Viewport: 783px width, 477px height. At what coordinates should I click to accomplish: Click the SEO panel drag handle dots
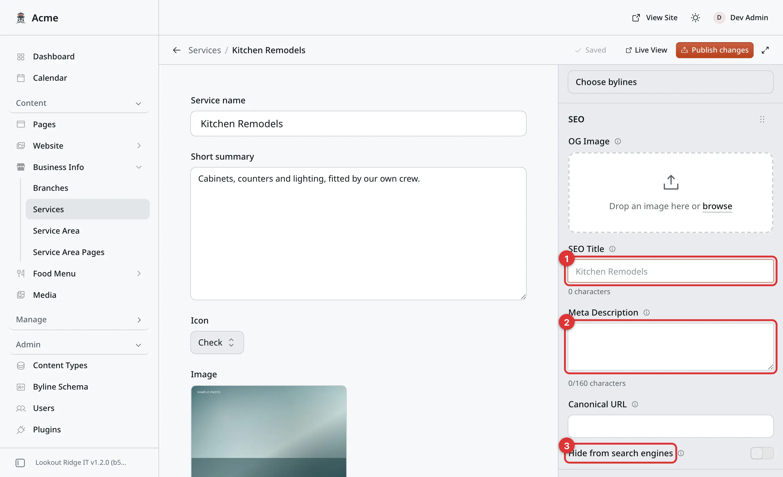[762, 120]
